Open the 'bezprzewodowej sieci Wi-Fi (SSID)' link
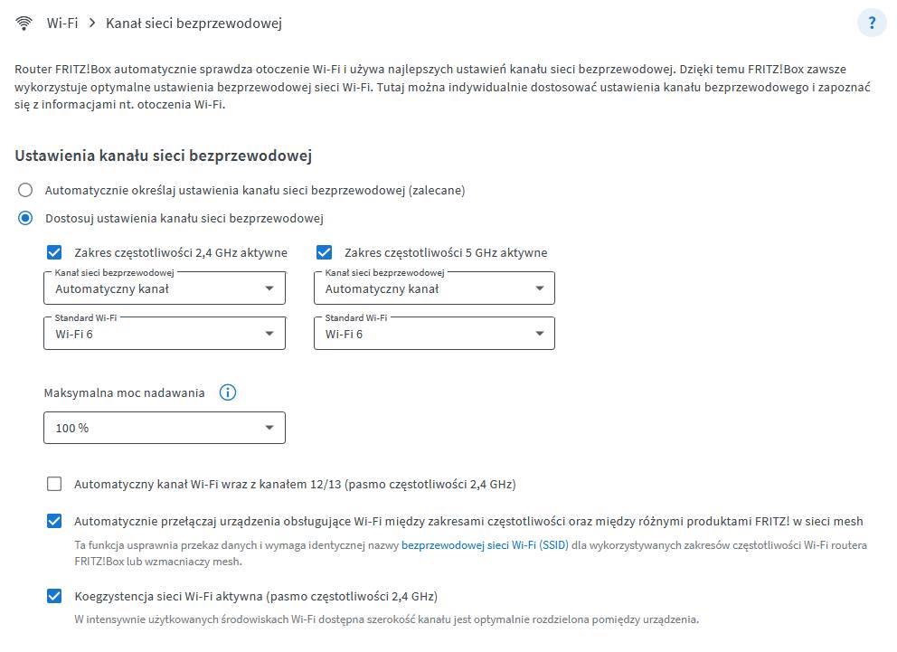This screenshot has height=652, width=897. pos(485,546)
